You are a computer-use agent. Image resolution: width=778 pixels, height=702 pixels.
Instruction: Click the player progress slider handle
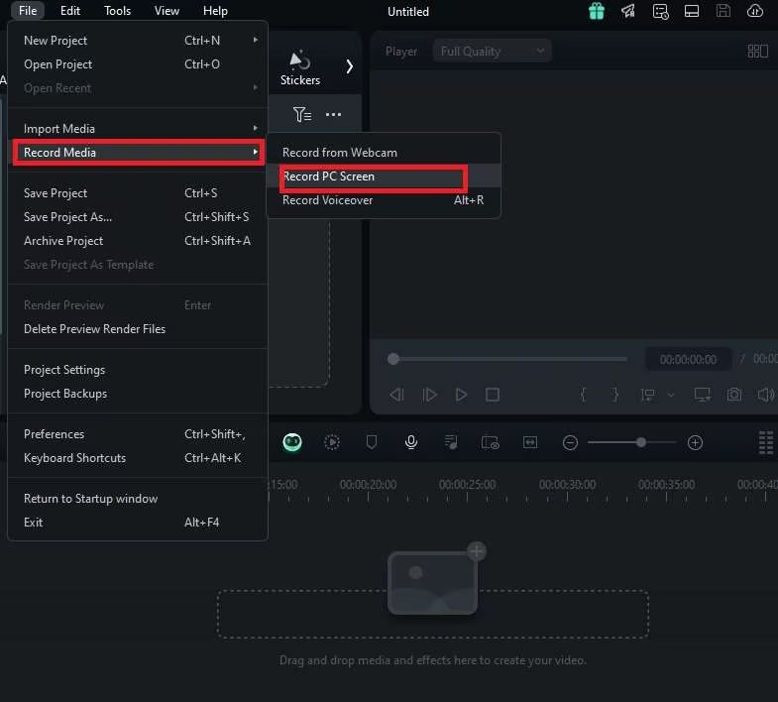click(x=393, y=359)
